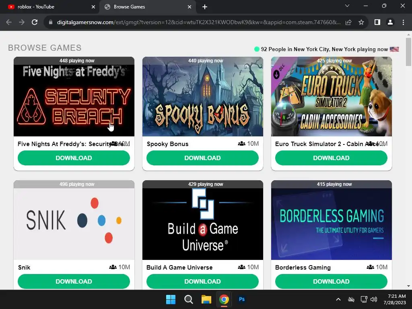
Task: Download Spooky Bonus game
Action: click(203, 158)
